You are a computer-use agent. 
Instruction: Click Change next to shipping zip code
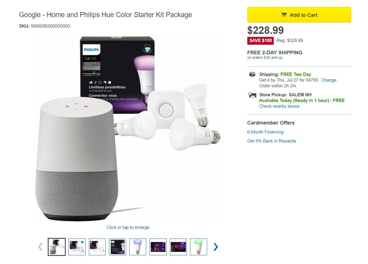[329, 80]
